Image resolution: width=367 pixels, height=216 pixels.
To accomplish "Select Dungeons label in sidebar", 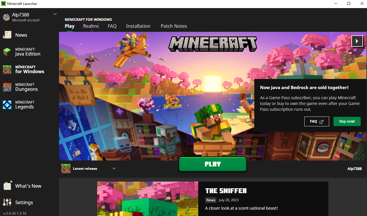I will 27,89.
